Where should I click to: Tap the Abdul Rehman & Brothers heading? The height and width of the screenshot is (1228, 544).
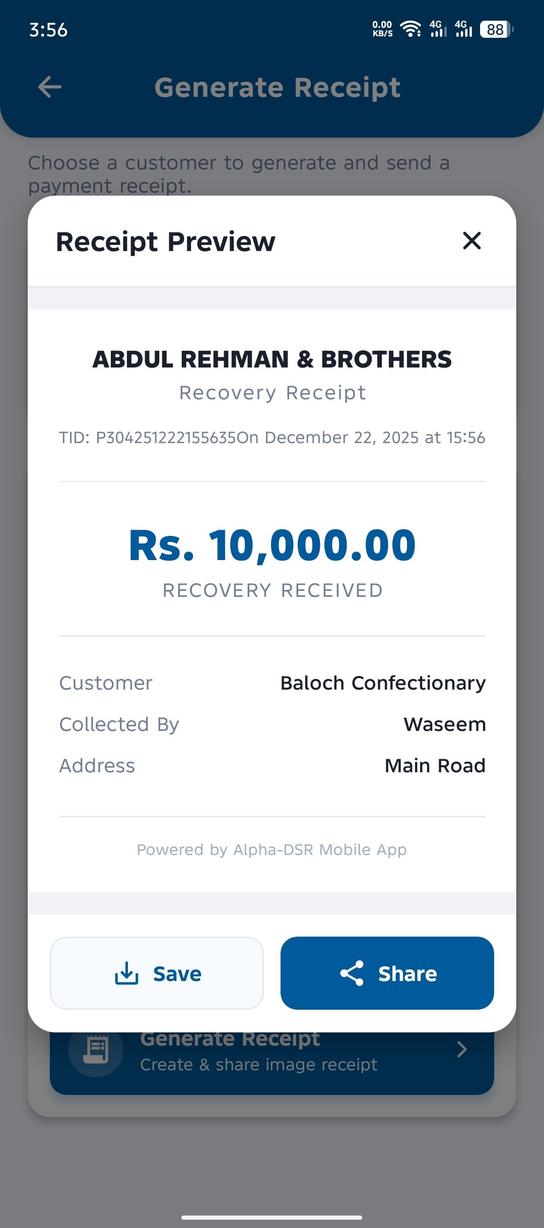[272, 359]
